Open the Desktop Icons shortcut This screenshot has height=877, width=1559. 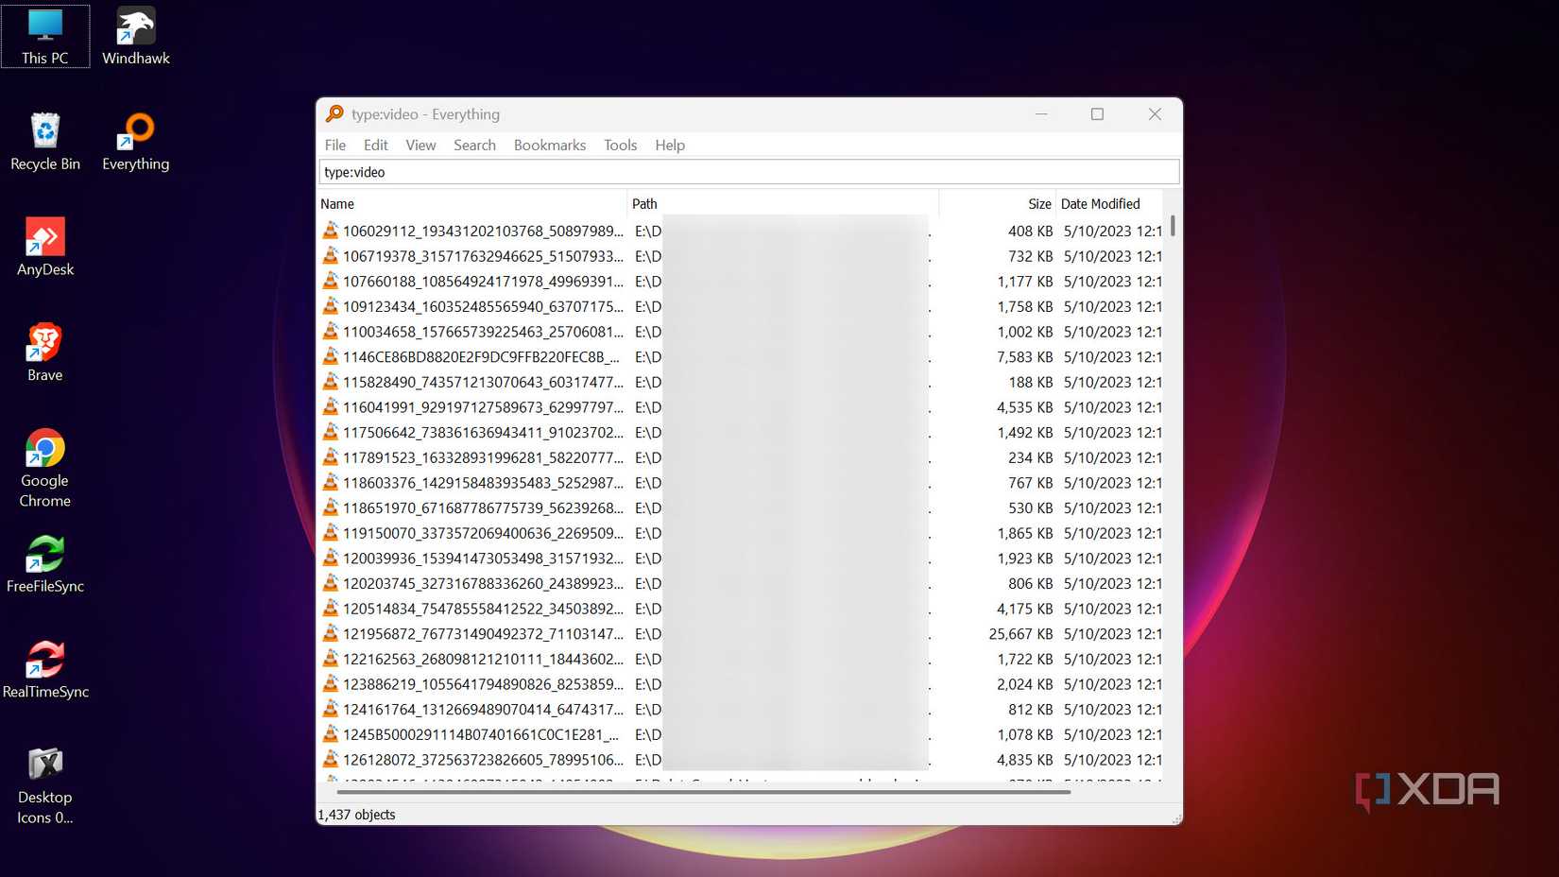(x=44, y=764)
